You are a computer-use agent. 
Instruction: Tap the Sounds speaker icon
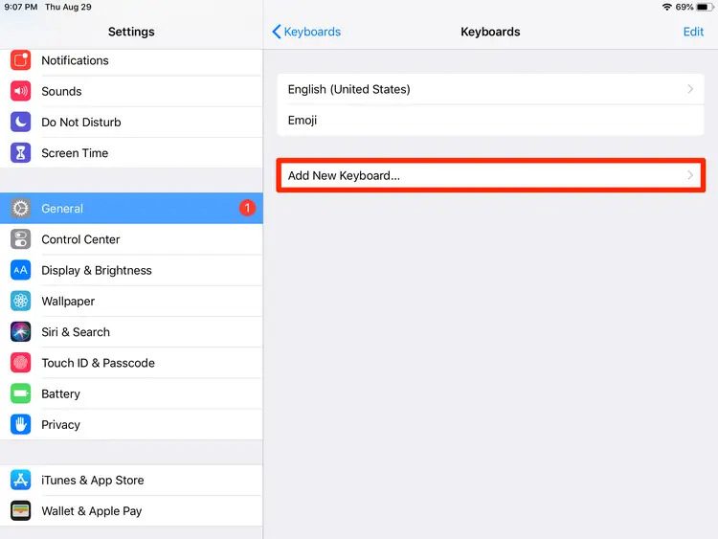pos(21,91)
